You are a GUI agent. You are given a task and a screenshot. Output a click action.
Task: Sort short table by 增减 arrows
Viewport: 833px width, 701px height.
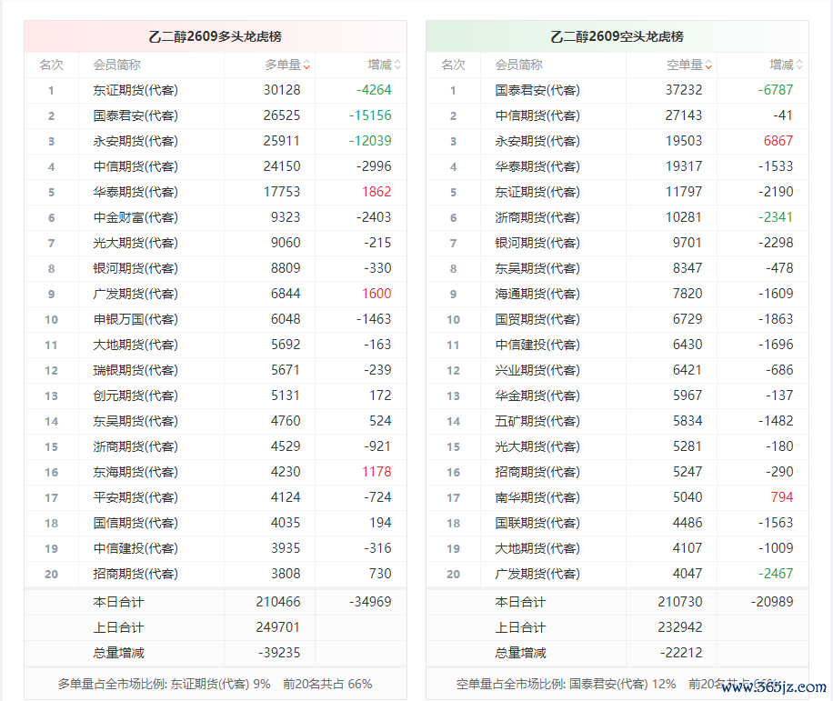(799, 65)
